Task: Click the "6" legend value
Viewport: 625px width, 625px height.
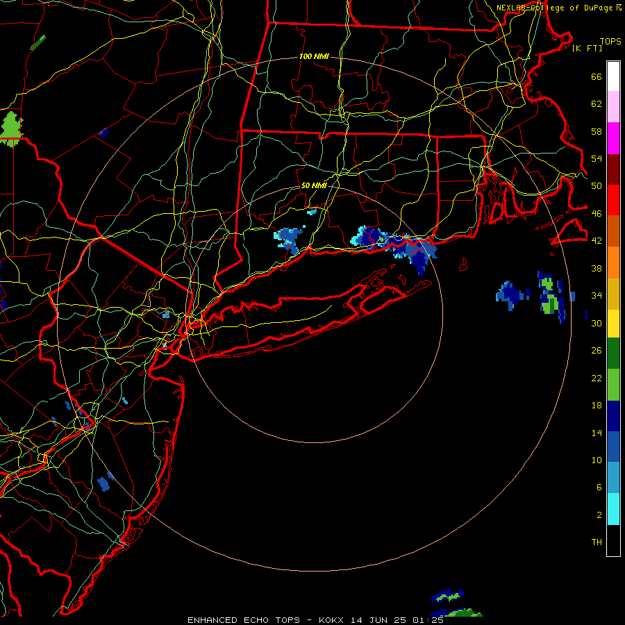Action: (599, 487)
